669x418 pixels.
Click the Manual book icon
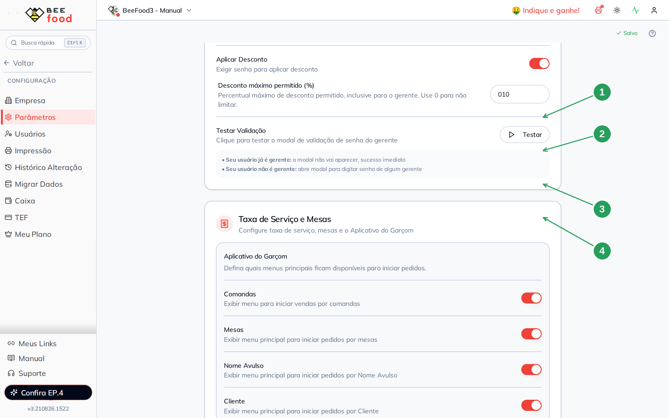point(11,358)
